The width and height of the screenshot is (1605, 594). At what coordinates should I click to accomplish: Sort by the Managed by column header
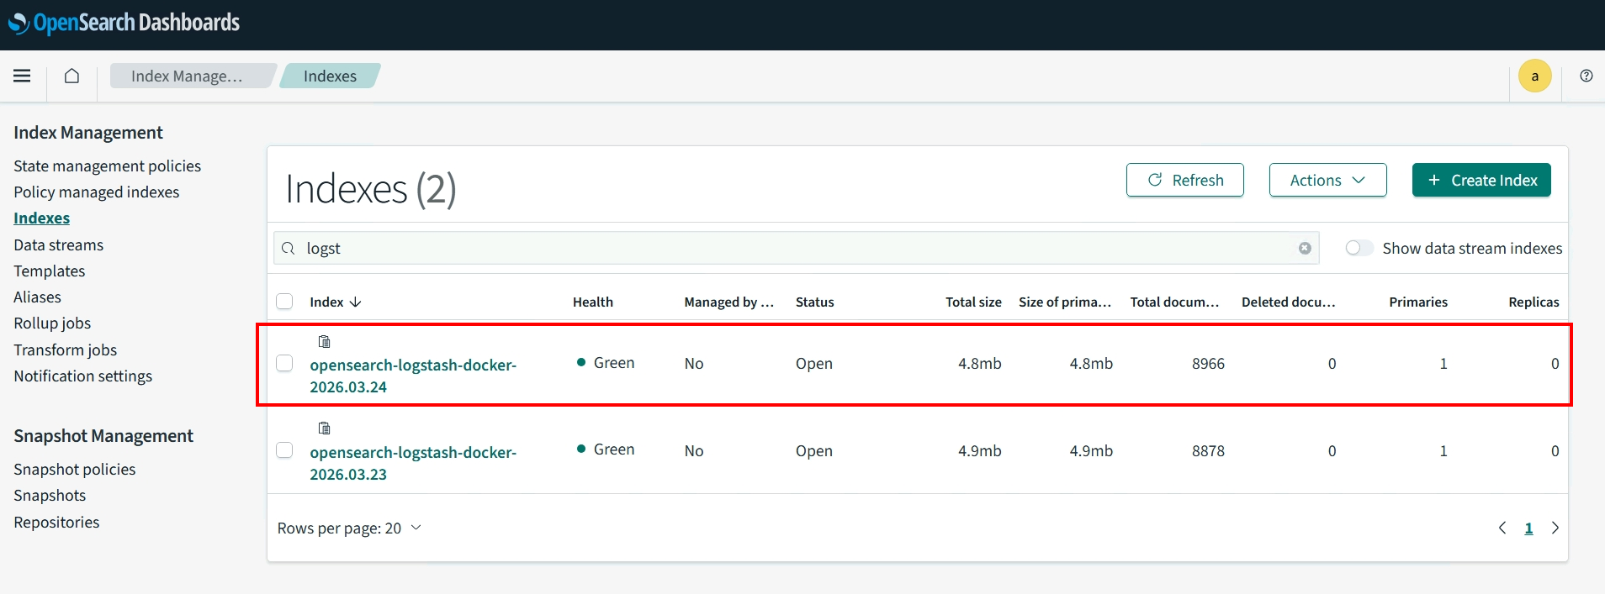tap(729, 302)
